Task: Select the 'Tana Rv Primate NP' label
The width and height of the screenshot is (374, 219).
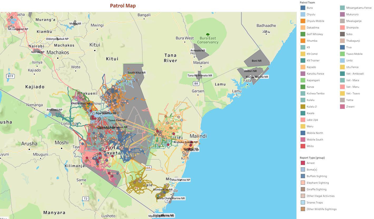Action: click(x=200, y=76)
